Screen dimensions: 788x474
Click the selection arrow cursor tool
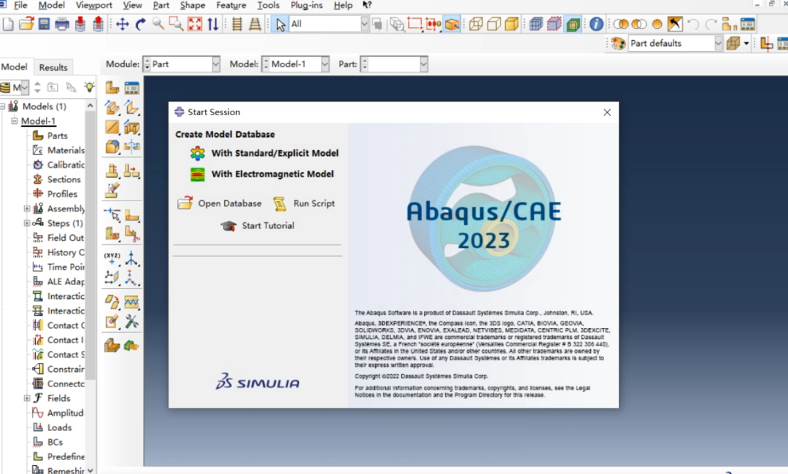pyautogui.click(x=280, y=24)
